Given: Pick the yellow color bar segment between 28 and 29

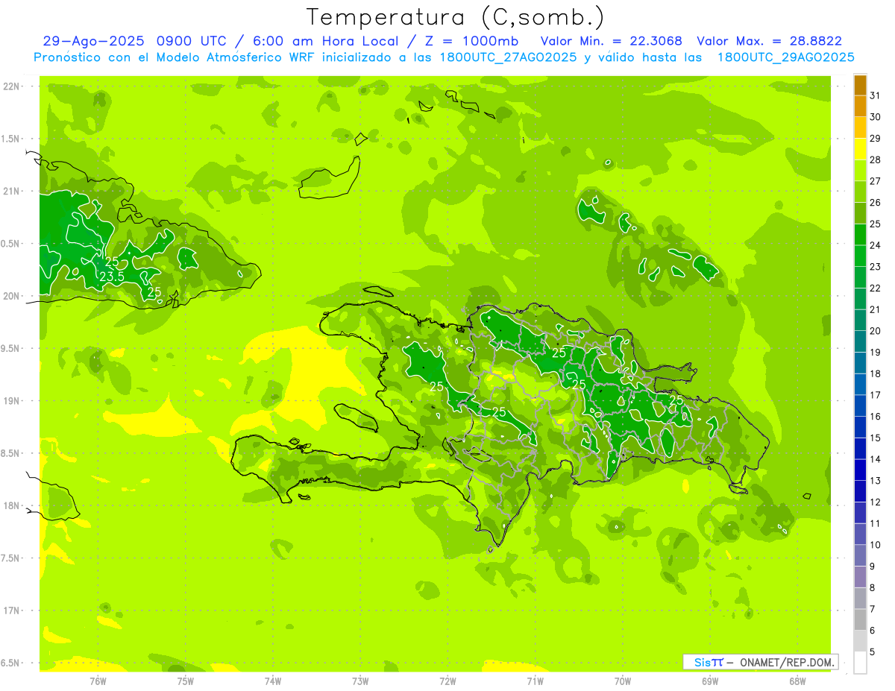Looking at the screenshot, I should pos(860,149).
